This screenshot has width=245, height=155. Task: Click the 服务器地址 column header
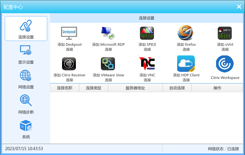click(x=135, y=88)
